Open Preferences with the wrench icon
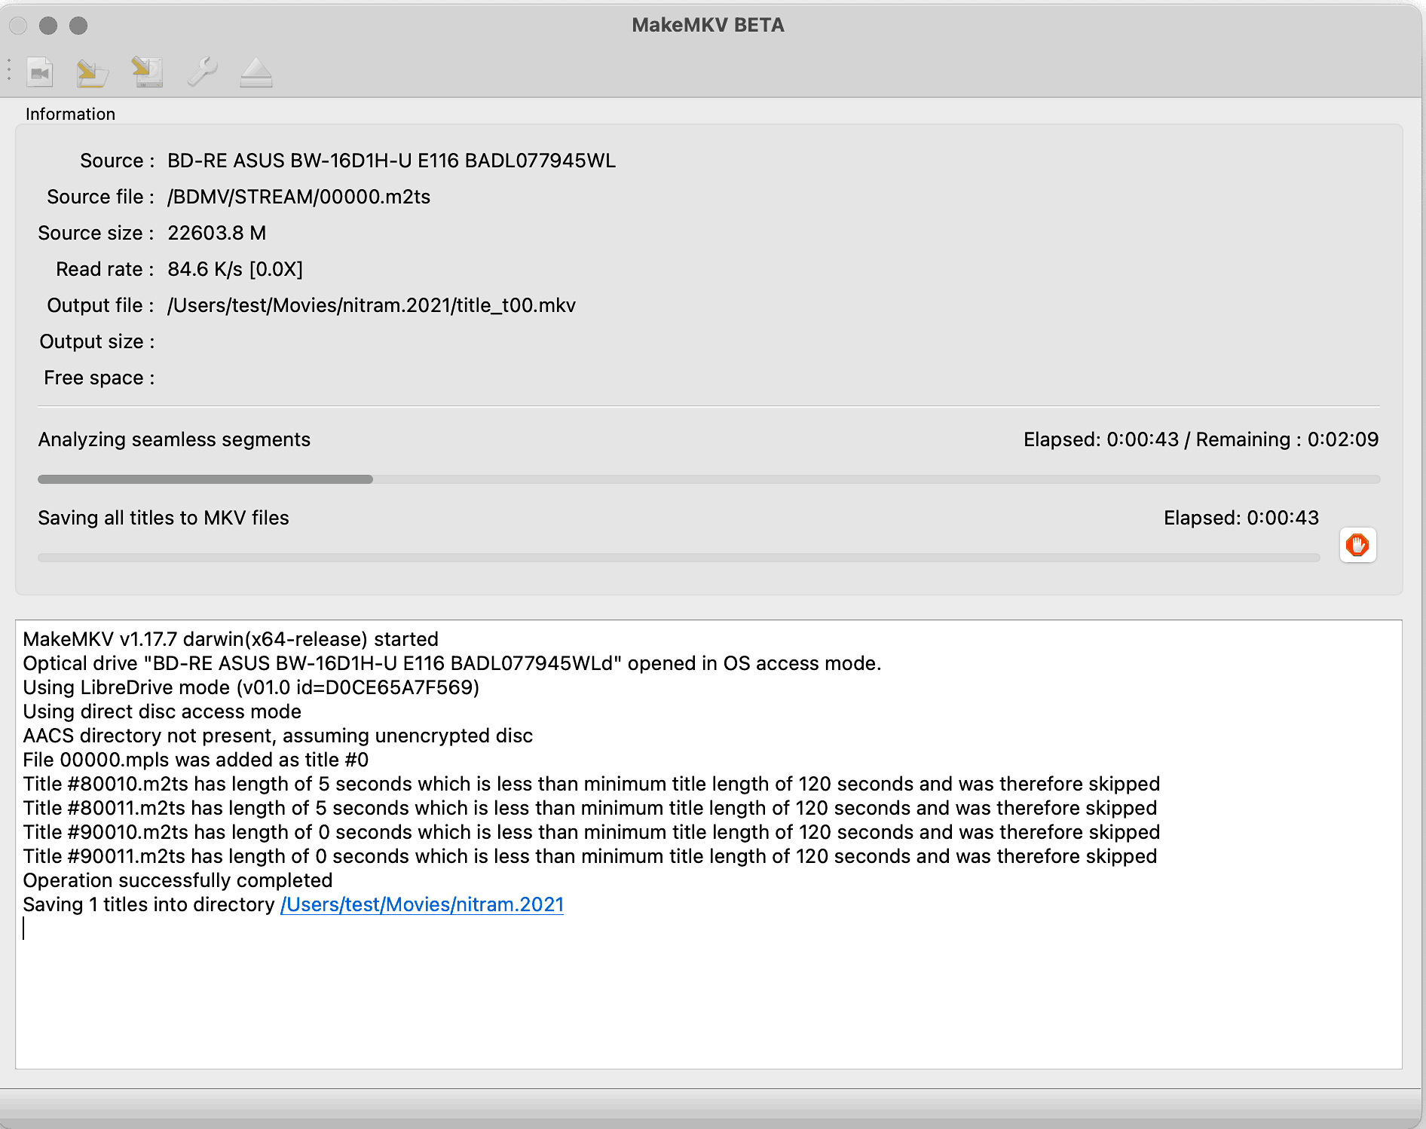1426x1129 pixels. coord(202,72)
